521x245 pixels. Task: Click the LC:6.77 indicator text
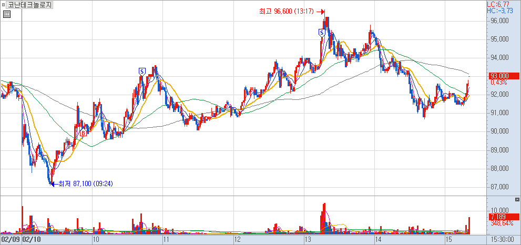pos(496,4)
